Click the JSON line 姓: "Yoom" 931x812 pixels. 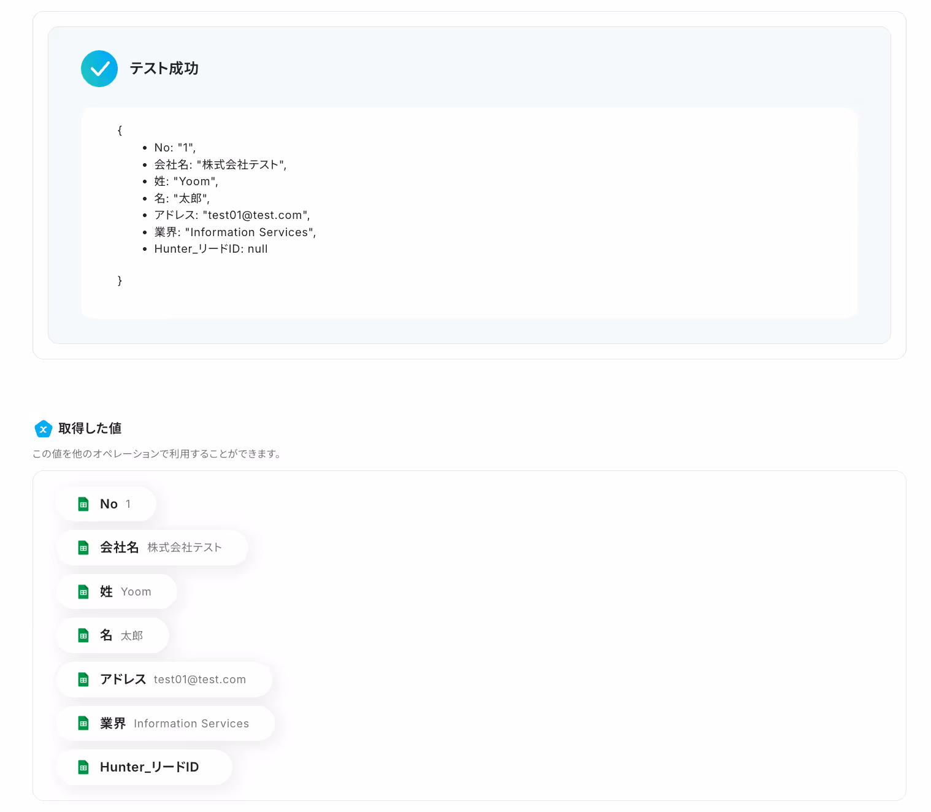pos(186,182)
